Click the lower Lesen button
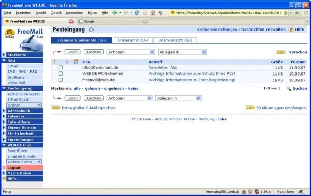311x196 pixels. click(73, 98)
